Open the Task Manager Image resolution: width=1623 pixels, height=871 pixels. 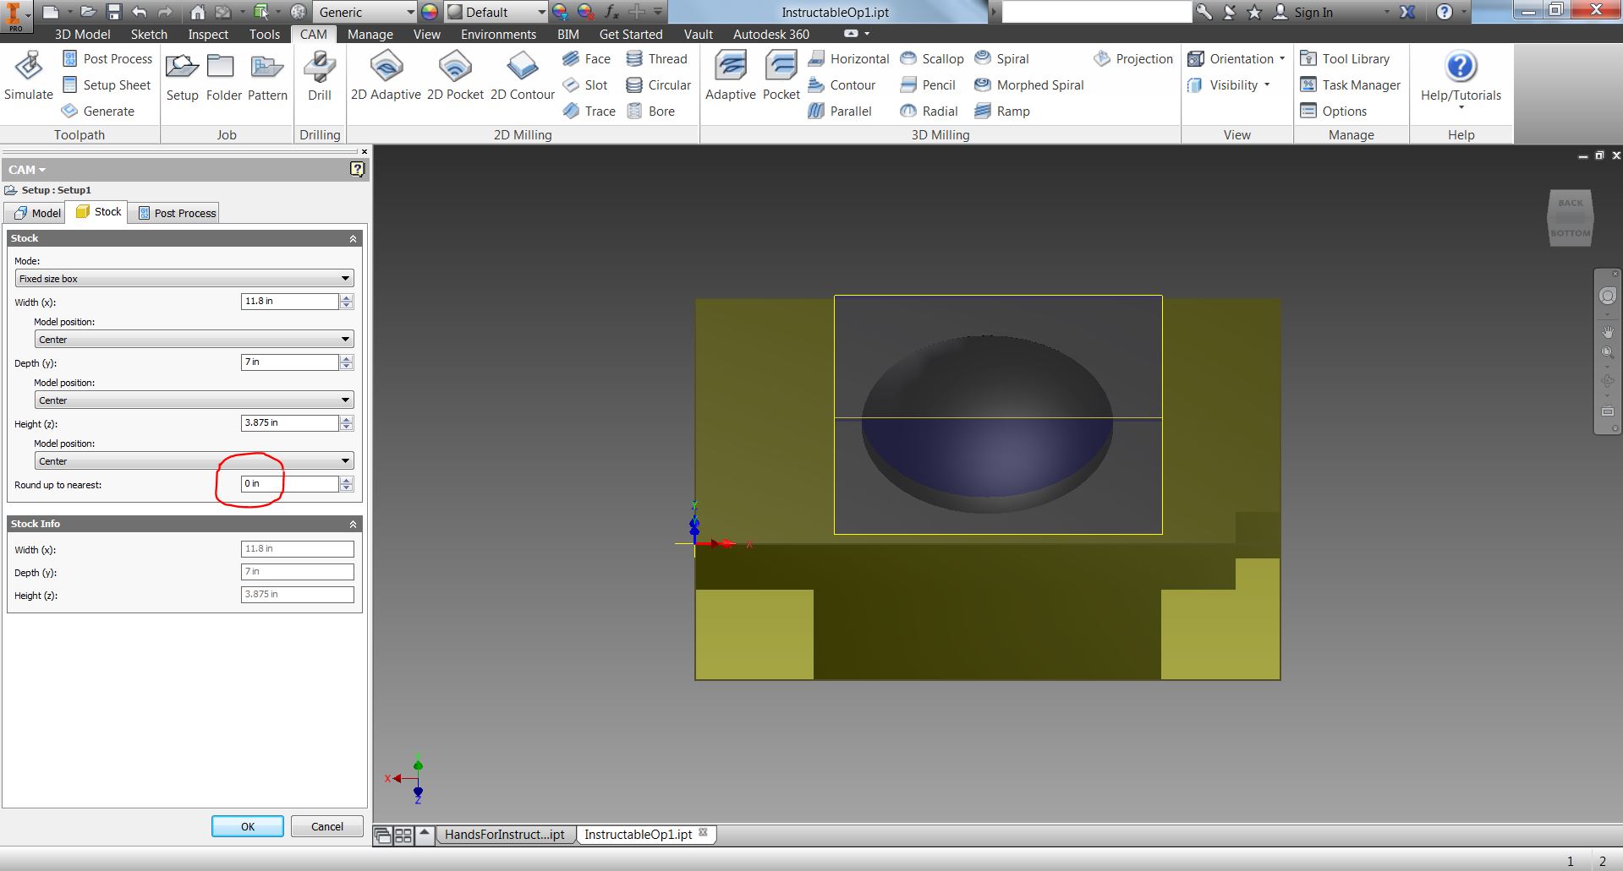1350,85
